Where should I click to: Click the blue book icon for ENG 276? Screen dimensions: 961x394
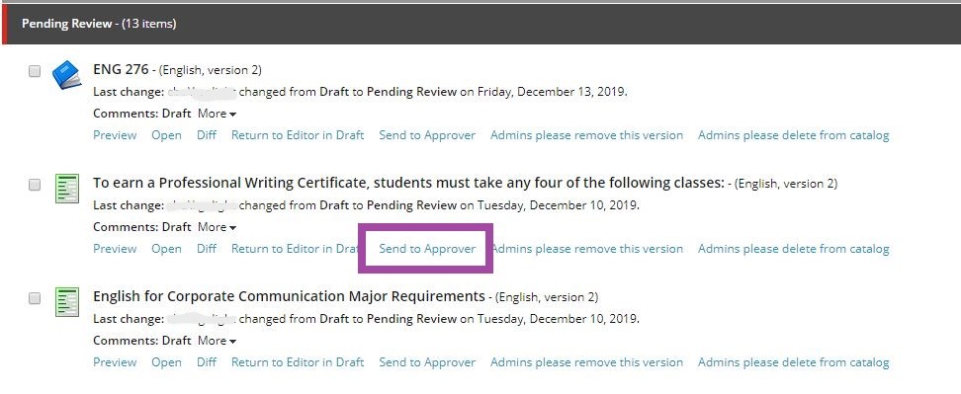pos(67,75)
